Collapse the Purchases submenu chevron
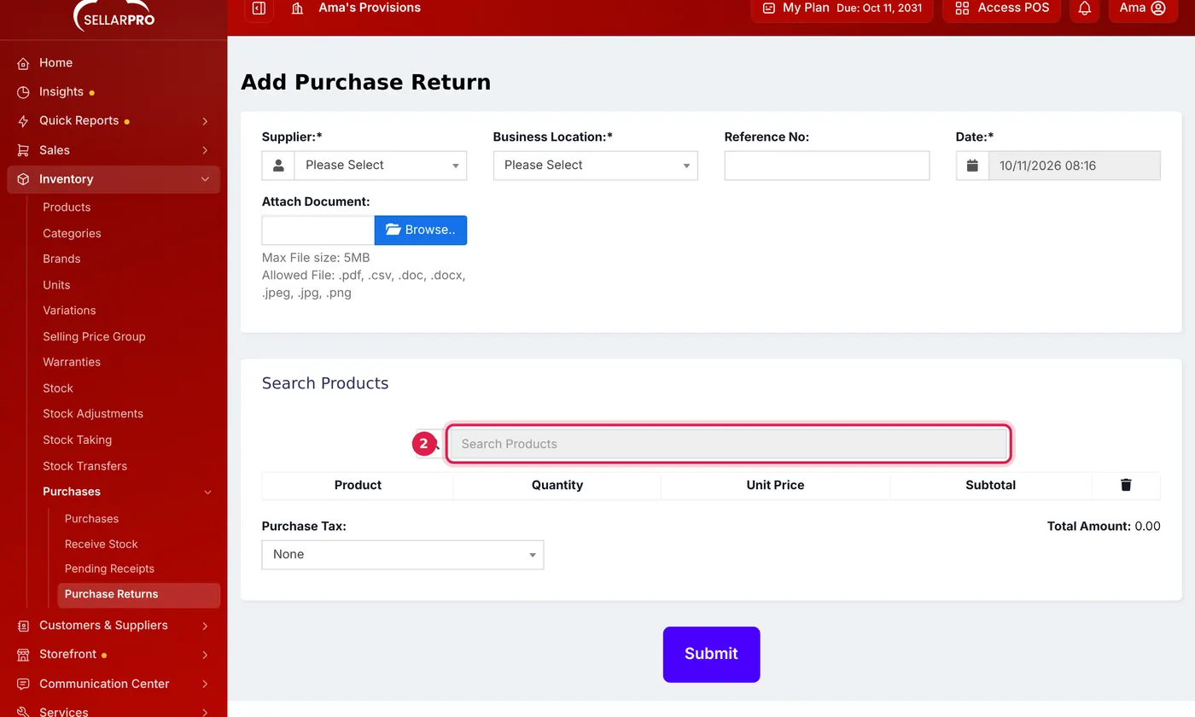This screenshot has height=717, width=1195. pyautogui.click(x=207, y=492)
